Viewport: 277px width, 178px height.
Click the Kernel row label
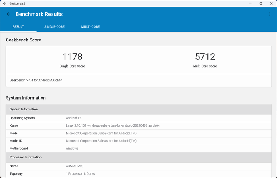coord(14,125)
